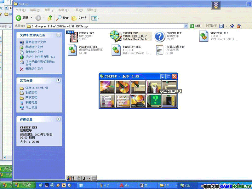
Task: Click 将这个文件发布到 Web link
Action: pyautogui.click(x=40, y=57)
